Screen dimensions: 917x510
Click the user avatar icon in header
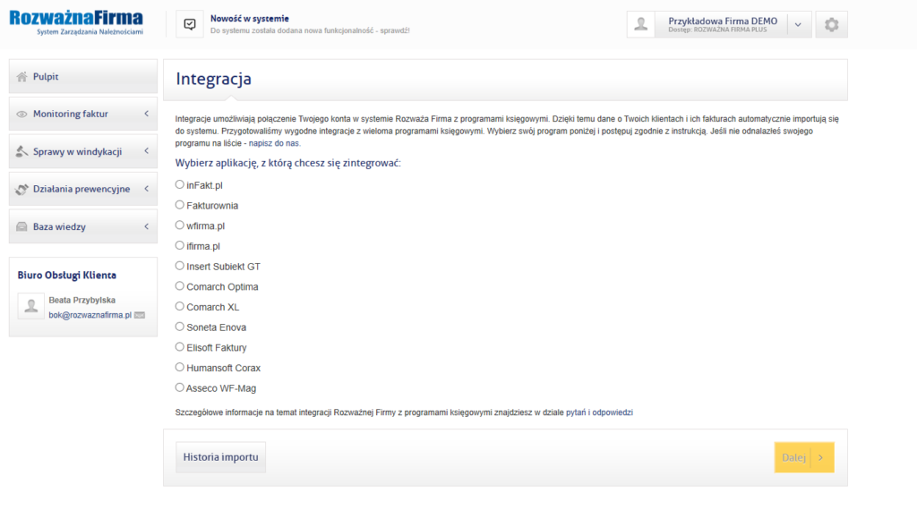[641, 24]
